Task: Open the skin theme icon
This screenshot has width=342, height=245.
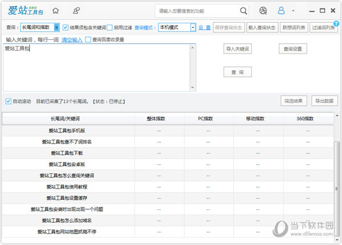Action: click(263, 10)
